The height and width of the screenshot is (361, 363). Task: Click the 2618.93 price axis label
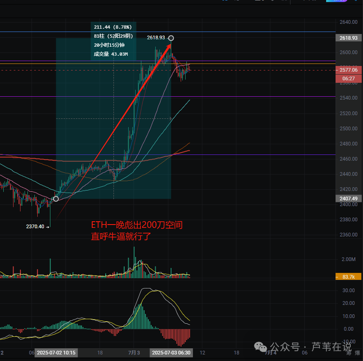tap(349, 38)
